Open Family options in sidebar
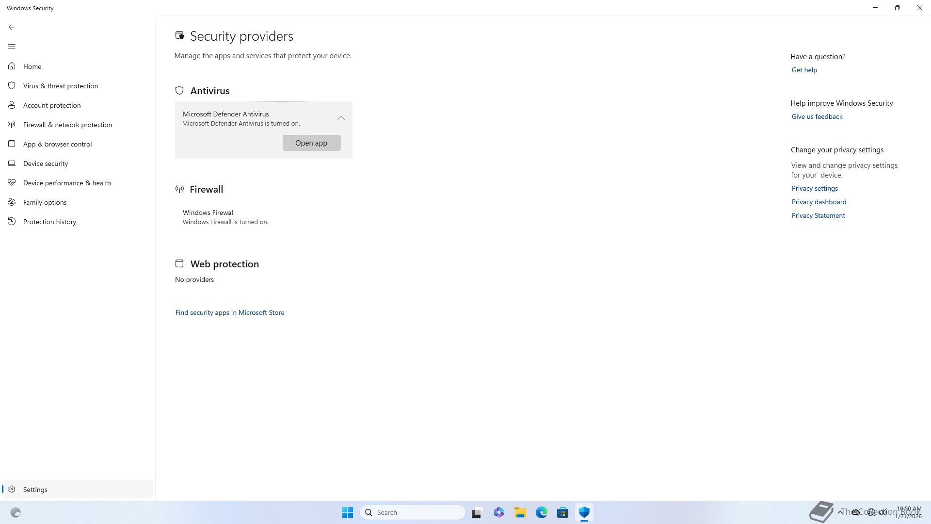This screenshot has height=524, width=931. [45, 202]
